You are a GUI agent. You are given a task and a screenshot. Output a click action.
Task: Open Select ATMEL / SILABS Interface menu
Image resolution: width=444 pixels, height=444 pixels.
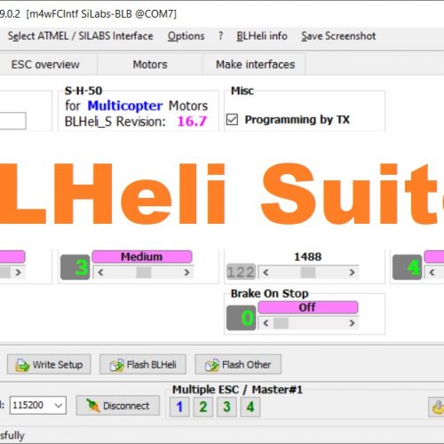[80, 36]
